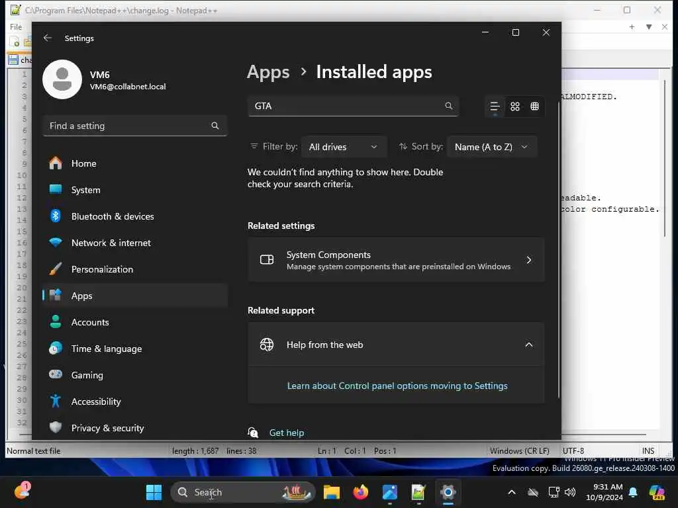Open Privacy & security settings
The height and width of the screenshot is (508, 678).
click(x=135, y=428)
